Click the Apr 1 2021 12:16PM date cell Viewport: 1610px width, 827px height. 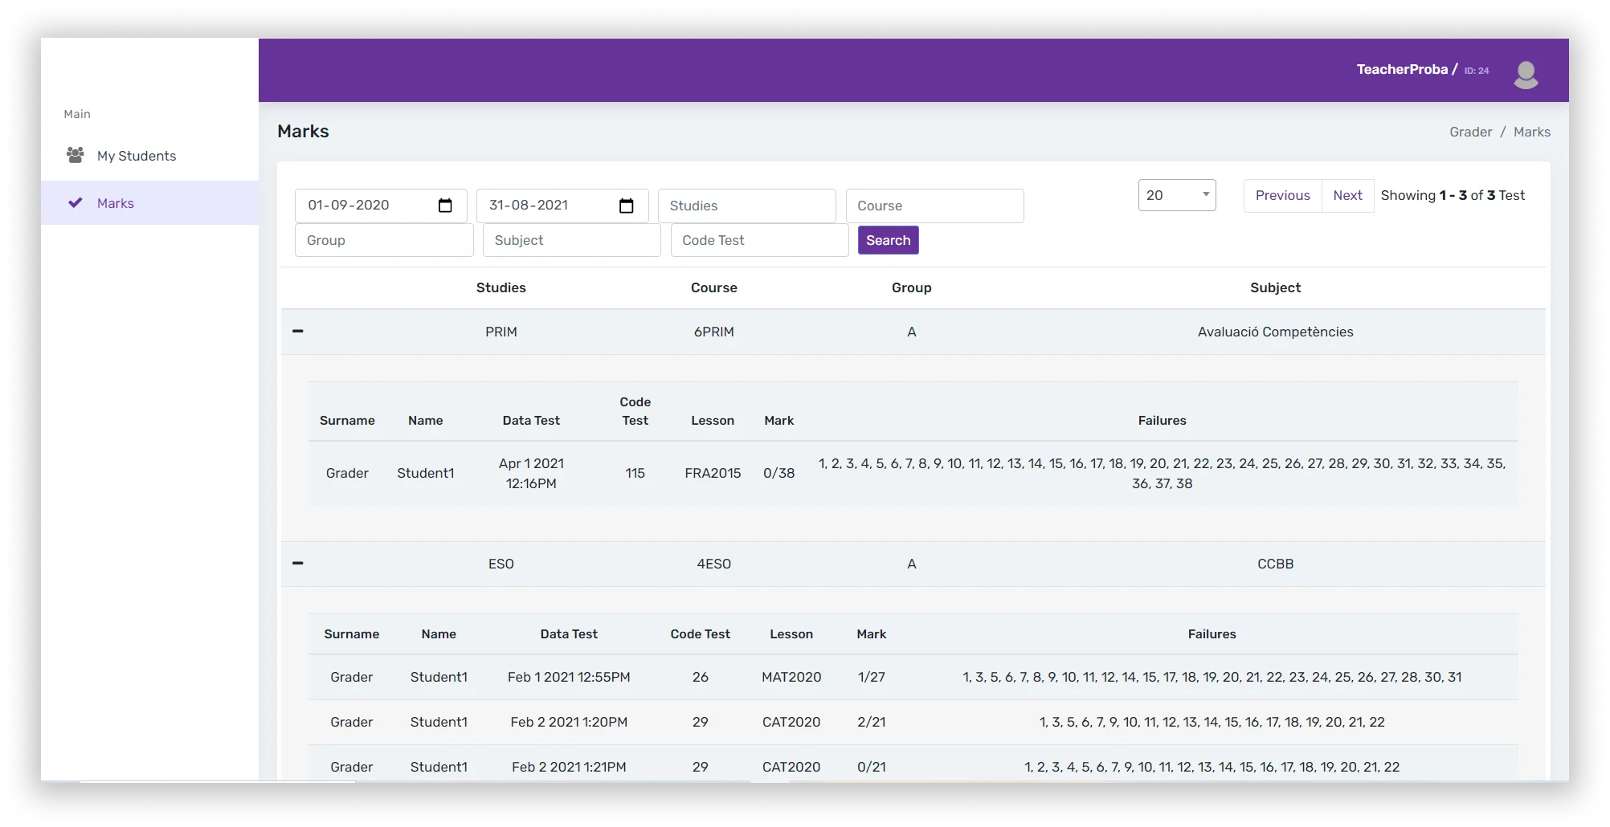tap(531, 473)
